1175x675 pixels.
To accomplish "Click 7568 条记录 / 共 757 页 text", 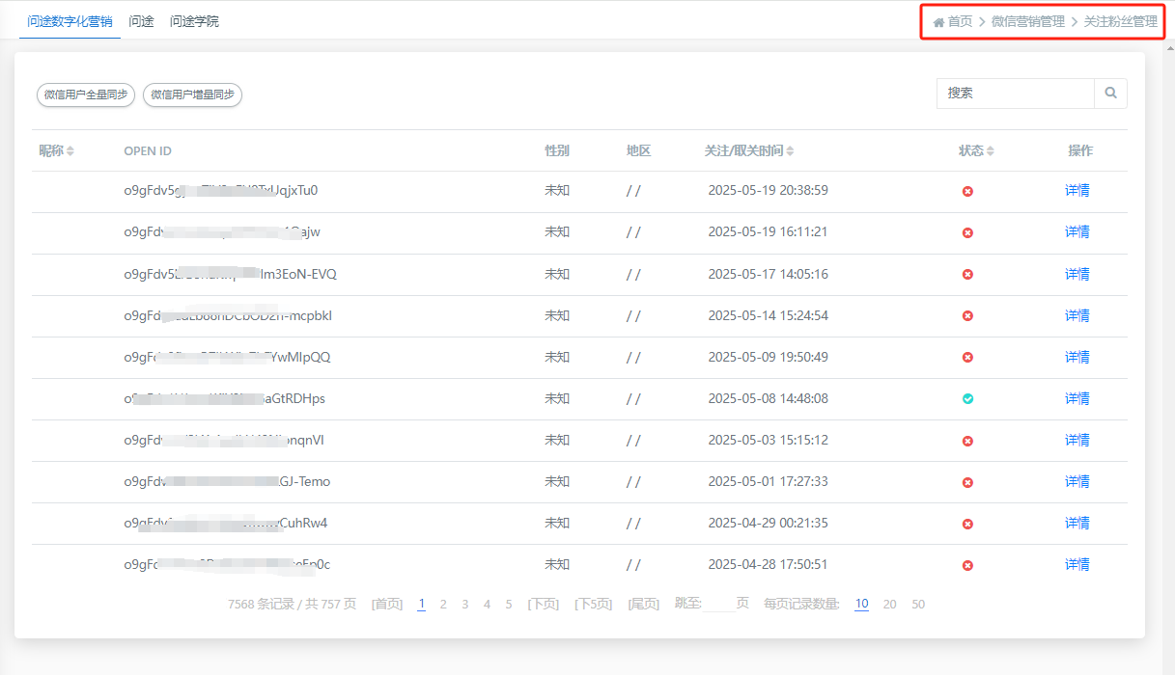I will pos(292,605).
